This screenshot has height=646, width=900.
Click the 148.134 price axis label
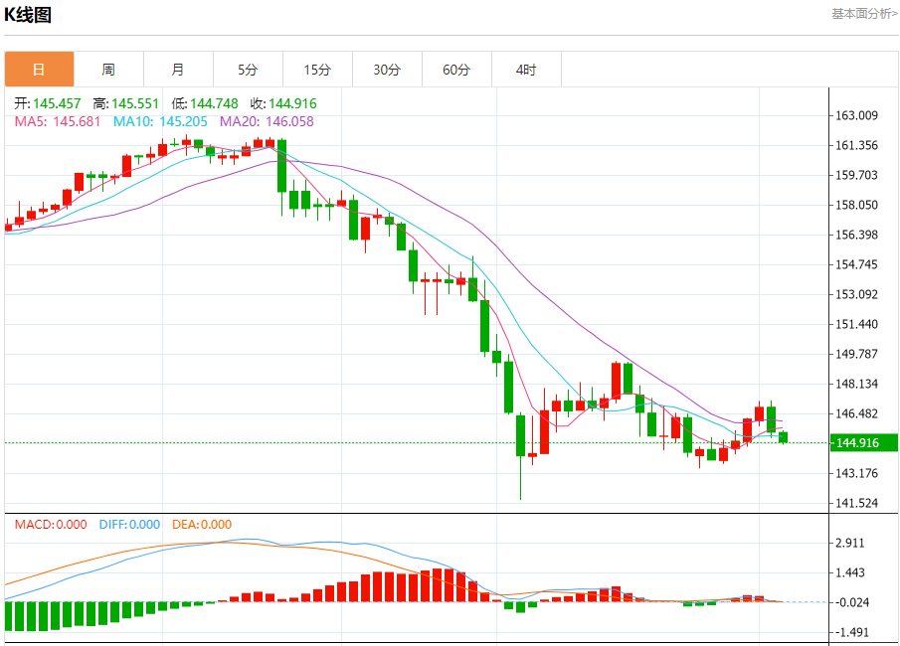pos(856,384)
